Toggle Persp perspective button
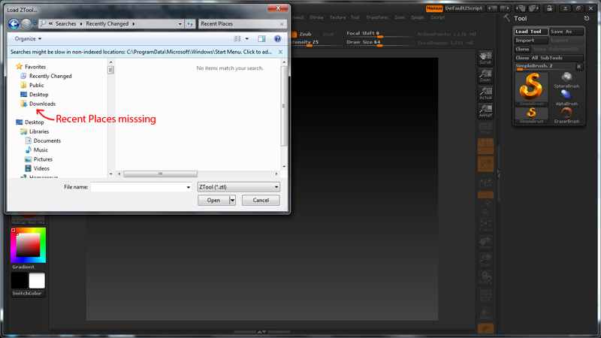Viewport: 601px width, 338px height. point(485,128)
